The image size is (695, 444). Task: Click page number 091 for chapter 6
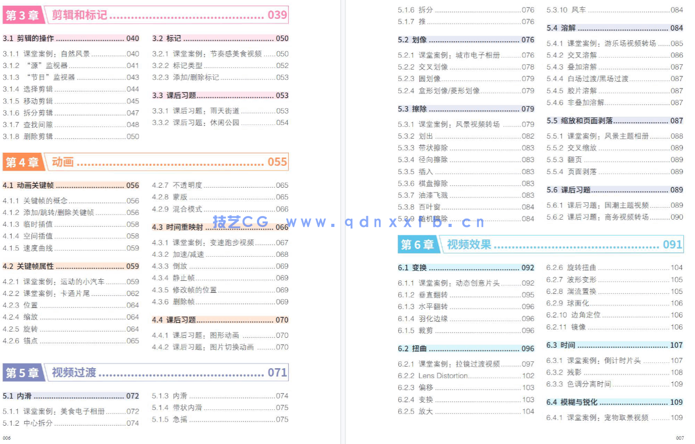672,244
